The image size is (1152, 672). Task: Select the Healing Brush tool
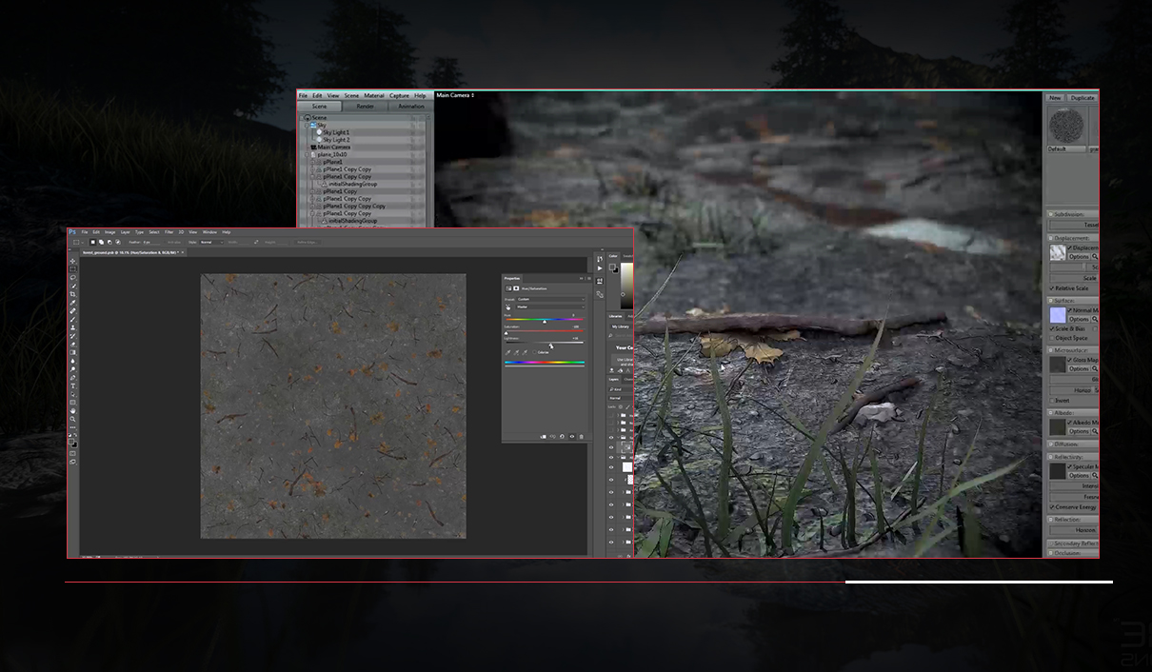click(72, 311)
